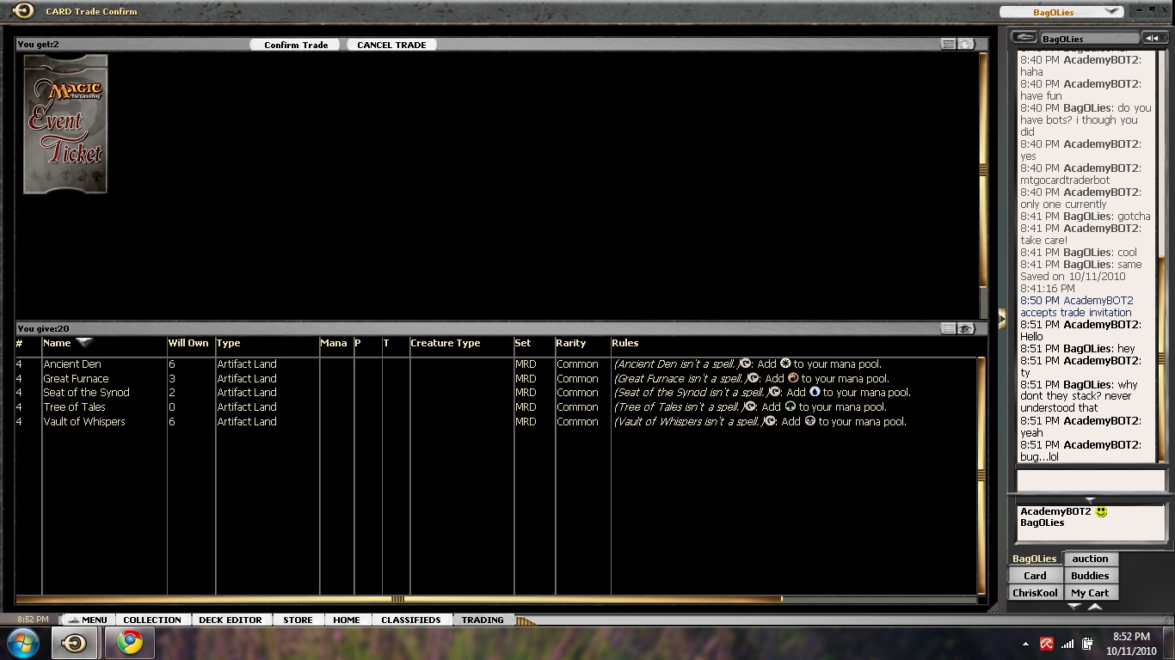Click the chat pin icon beside BagOLies

[x=1024, y=38]
